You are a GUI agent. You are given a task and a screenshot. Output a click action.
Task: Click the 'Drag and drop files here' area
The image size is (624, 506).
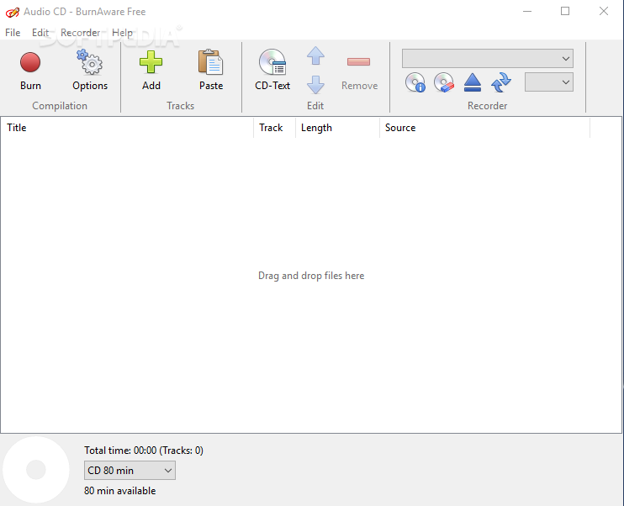point(311,276)
